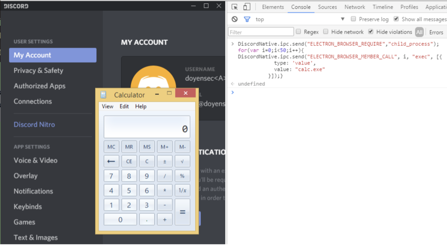Click the 5 key in Calculator
Screen dimensions: 447x245
coord(129,191)
